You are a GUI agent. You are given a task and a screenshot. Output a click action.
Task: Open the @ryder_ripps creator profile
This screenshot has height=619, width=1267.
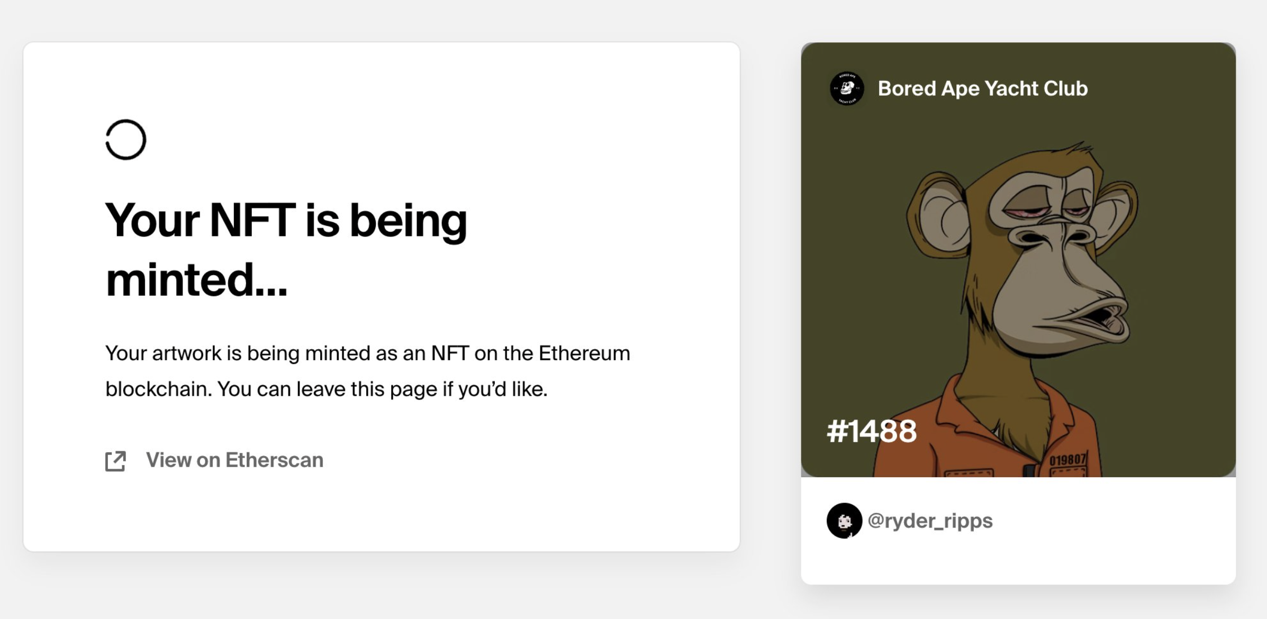click(930, 521)
